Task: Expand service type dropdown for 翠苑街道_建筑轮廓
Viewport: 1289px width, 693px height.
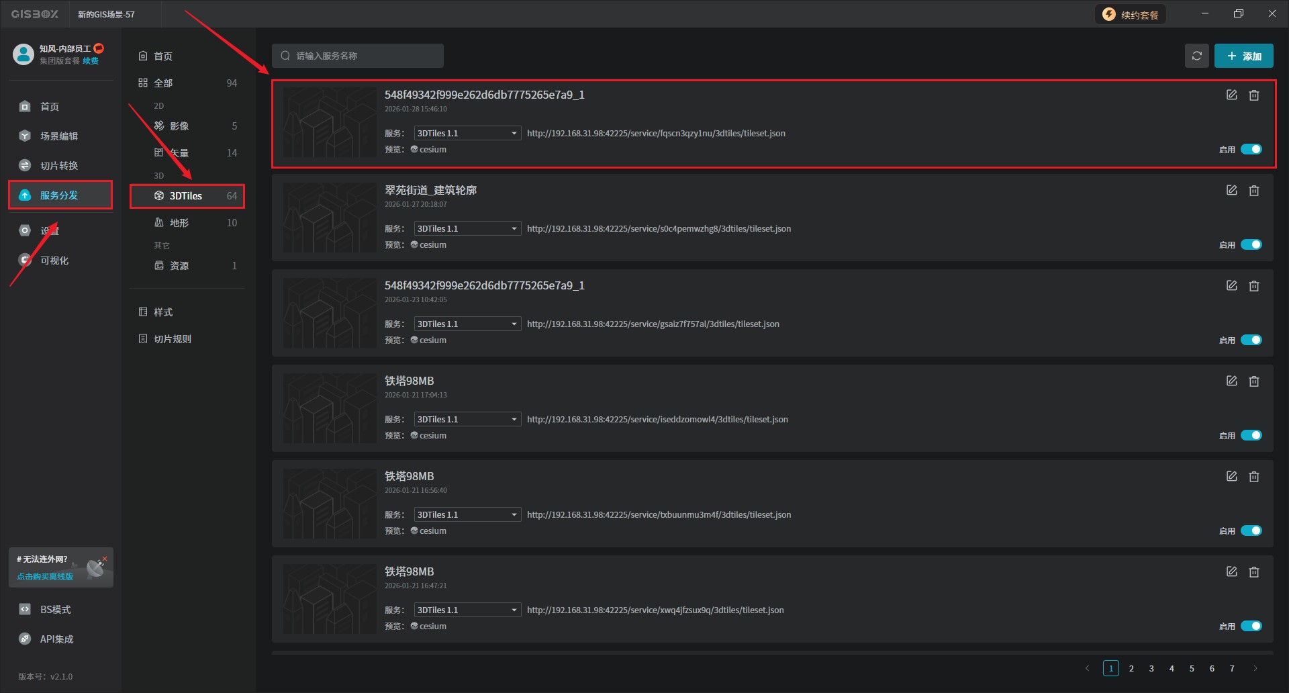Action: point(467,229)
